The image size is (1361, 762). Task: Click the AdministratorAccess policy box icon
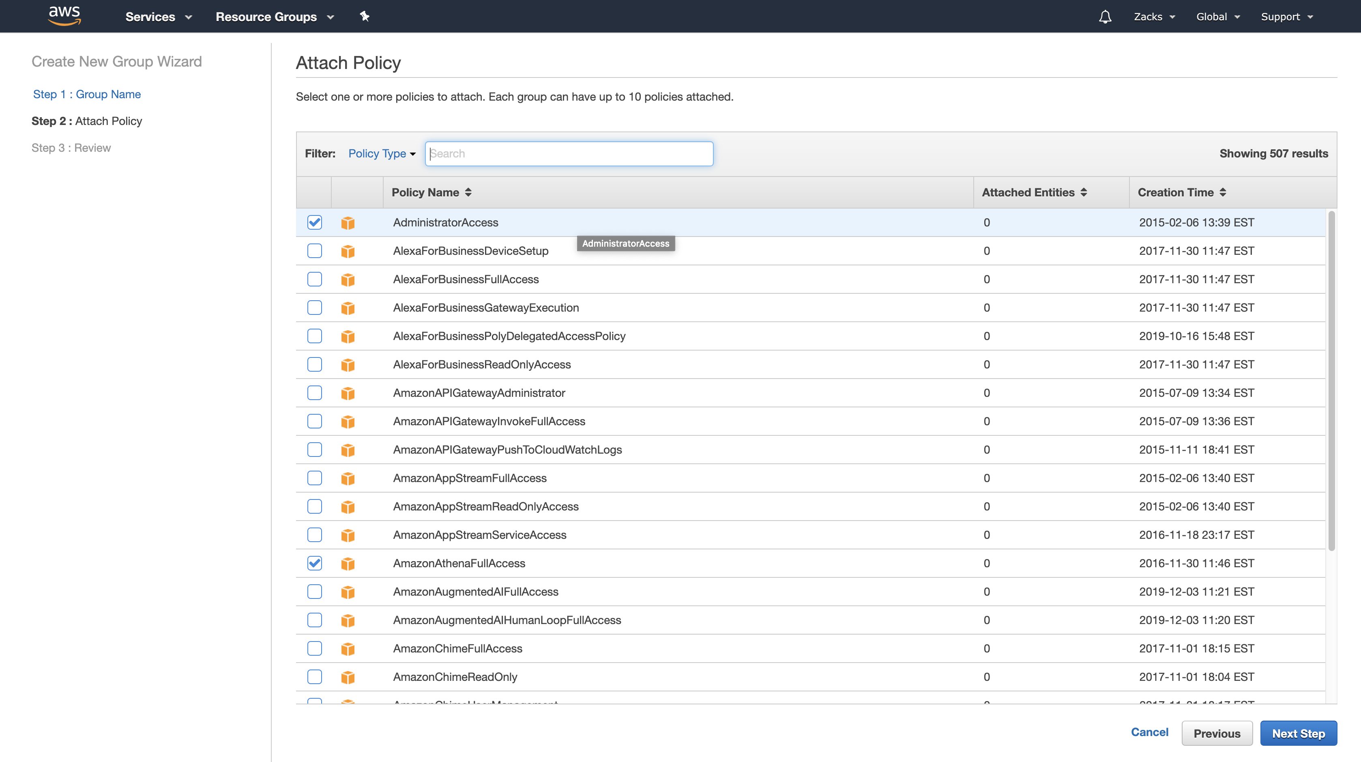click(348, 223)
